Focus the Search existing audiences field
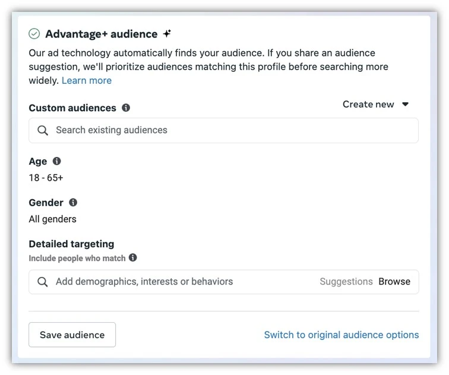 coord(224,130)
